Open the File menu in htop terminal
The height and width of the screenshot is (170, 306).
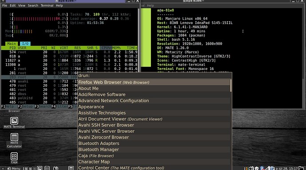(5, 5)
